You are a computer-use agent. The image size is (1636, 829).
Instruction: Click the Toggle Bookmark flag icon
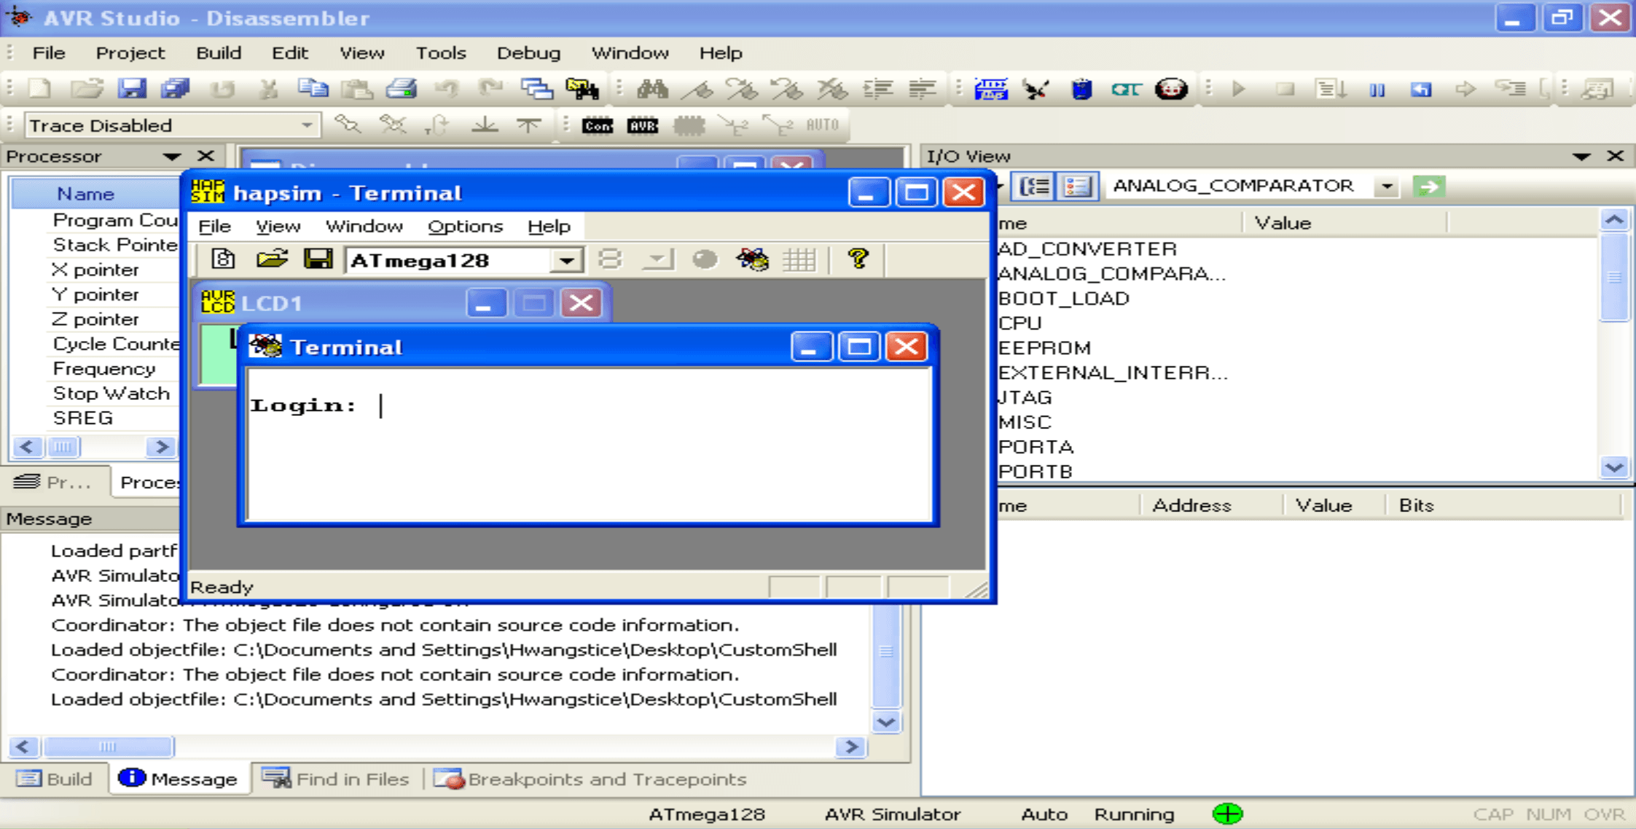click(x=698, y=89)
